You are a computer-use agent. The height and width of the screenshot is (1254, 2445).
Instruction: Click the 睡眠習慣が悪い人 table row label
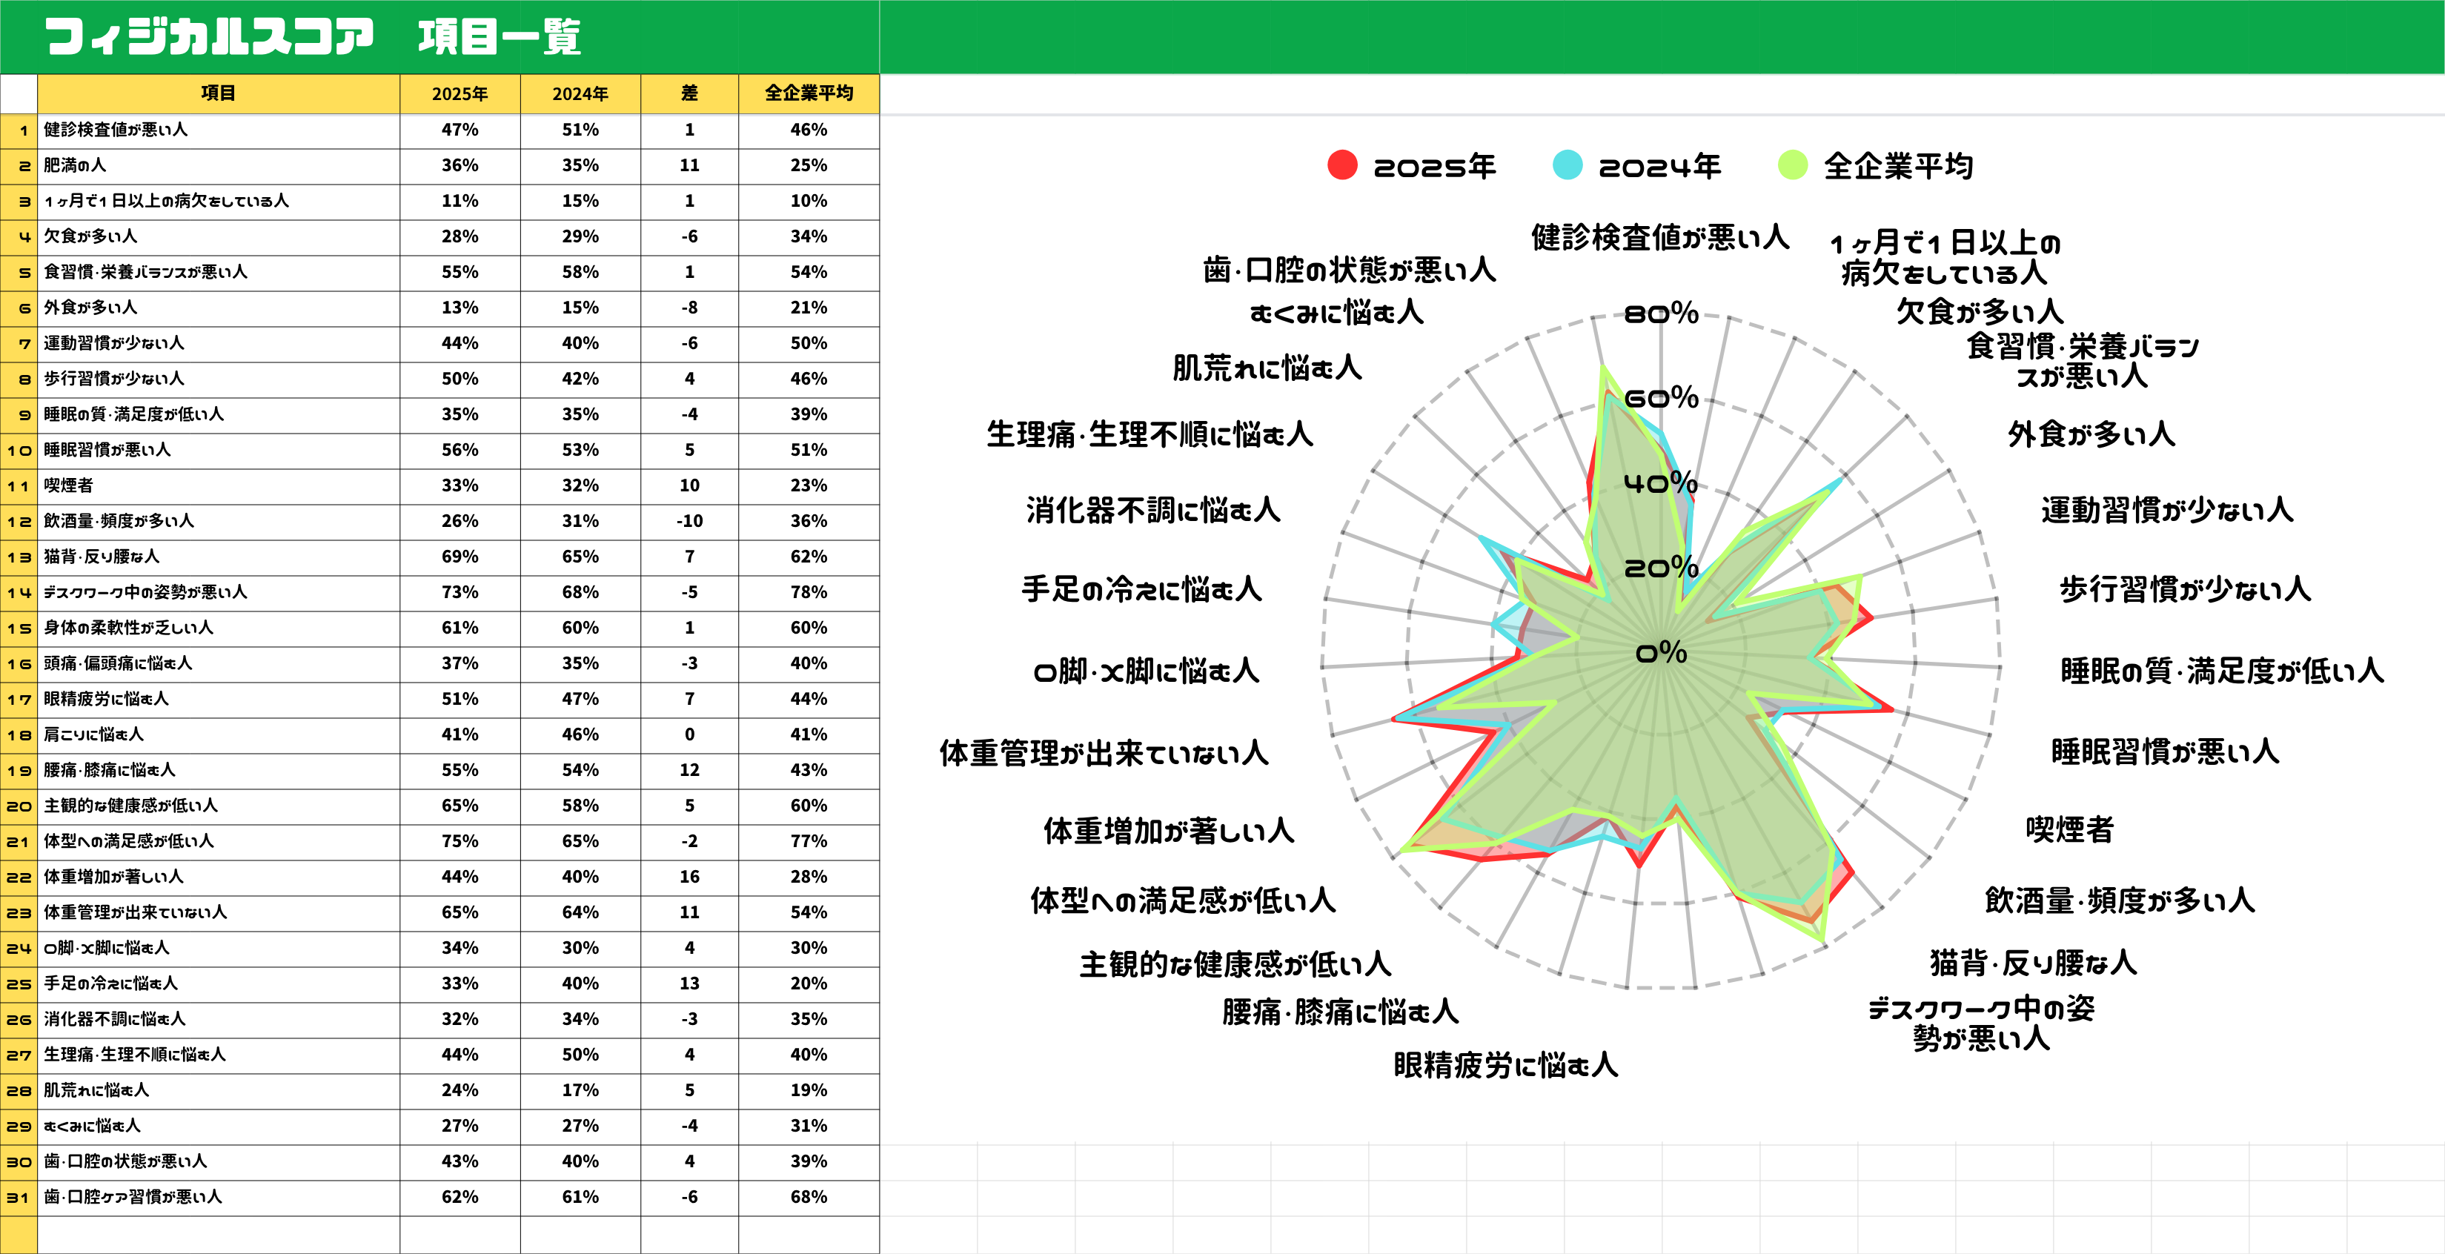coord(107,450)
